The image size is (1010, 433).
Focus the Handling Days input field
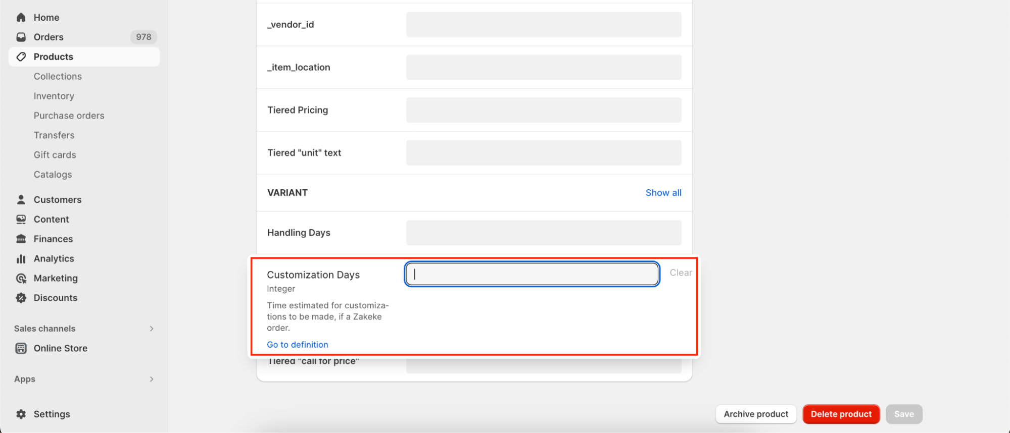tap(543, 233)
